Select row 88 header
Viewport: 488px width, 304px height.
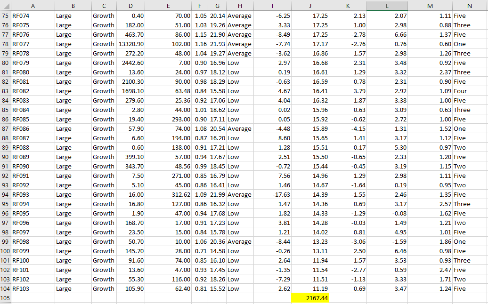point(6,138)
